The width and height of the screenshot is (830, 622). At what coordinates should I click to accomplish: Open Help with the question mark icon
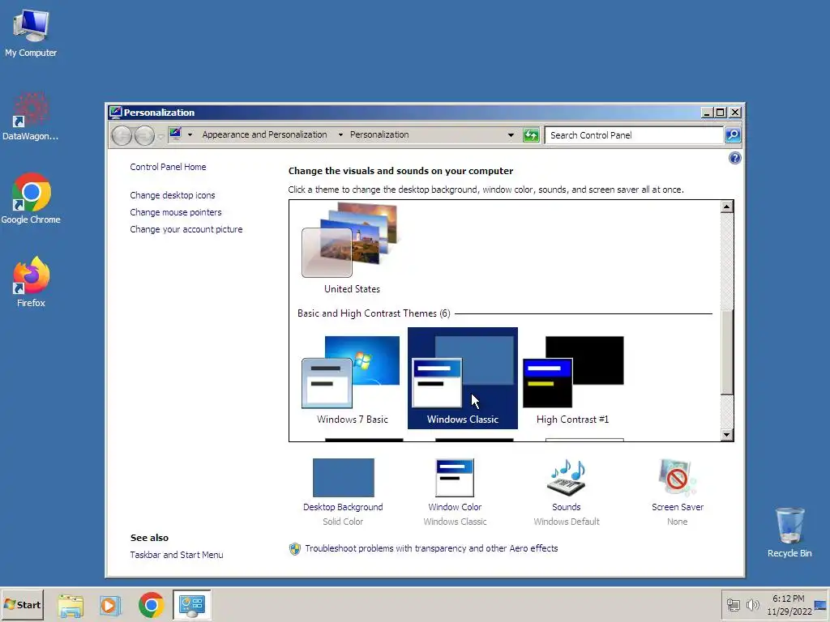click(734, 158)
